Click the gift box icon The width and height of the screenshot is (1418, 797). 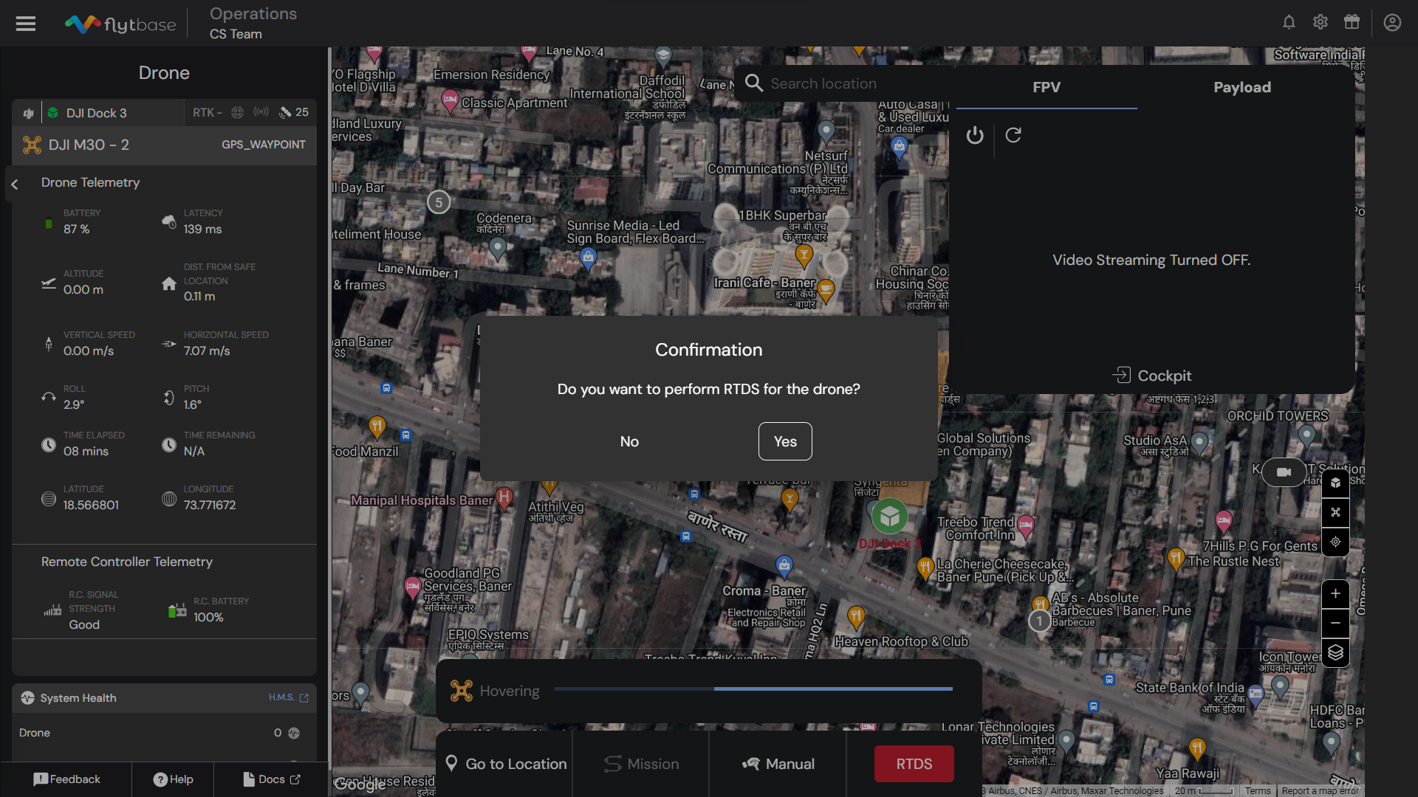1352,22
